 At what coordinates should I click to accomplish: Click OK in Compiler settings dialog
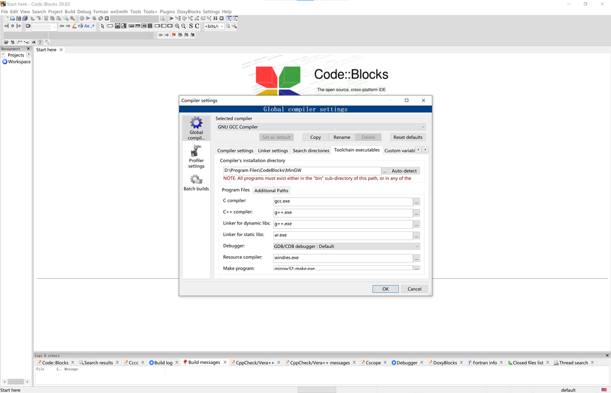coord(385,289)
